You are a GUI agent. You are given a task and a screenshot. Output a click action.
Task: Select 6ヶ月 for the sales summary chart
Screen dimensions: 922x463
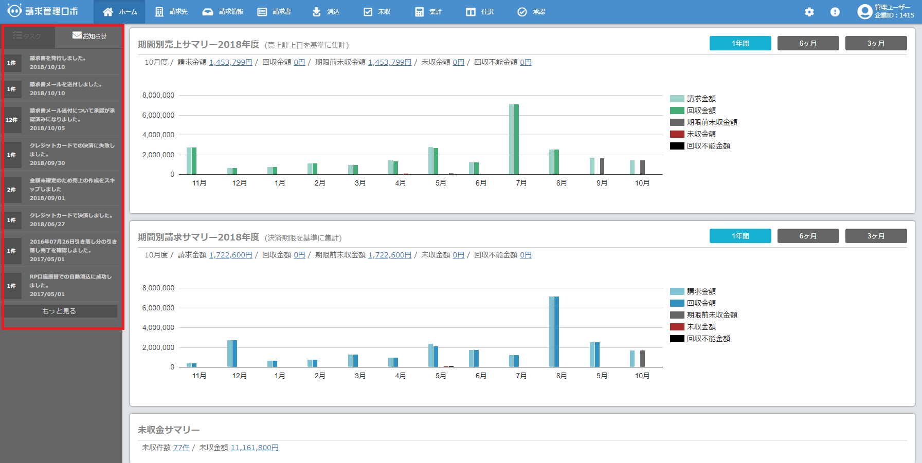808,43
